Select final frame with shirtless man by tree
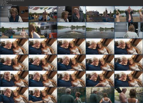This screenshot has height=103, width=143. pos(129,95)
